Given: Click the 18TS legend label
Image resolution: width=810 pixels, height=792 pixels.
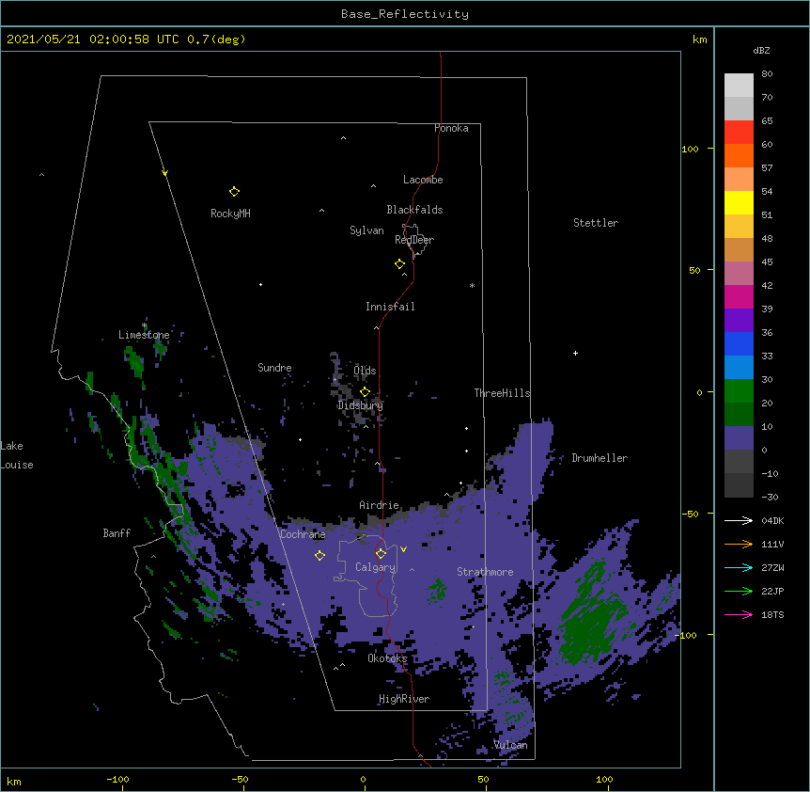Looking at the screenshot, I should 772,614.
